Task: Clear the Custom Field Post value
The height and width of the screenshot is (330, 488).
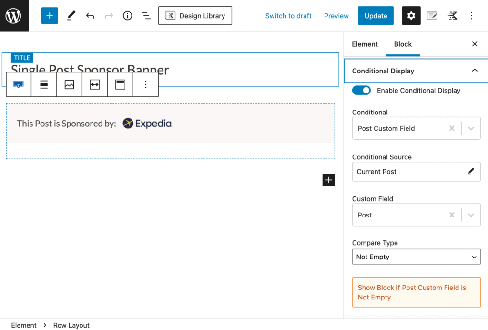Action: (452, 215)
